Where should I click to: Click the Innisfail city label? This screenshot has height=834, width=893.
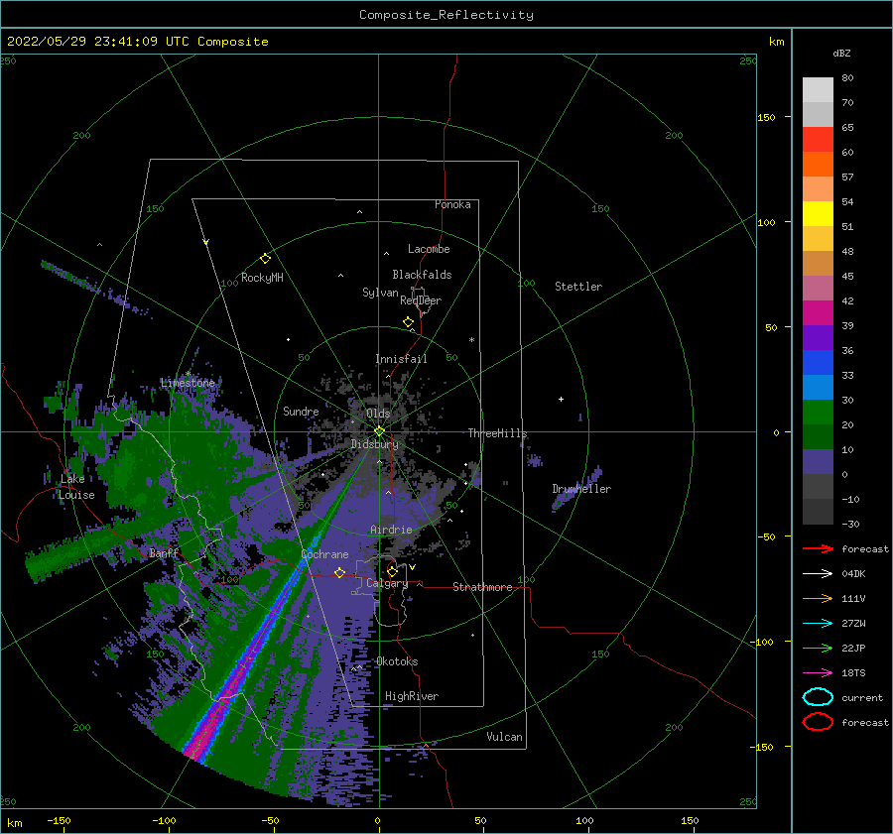(x=401, y=359)
